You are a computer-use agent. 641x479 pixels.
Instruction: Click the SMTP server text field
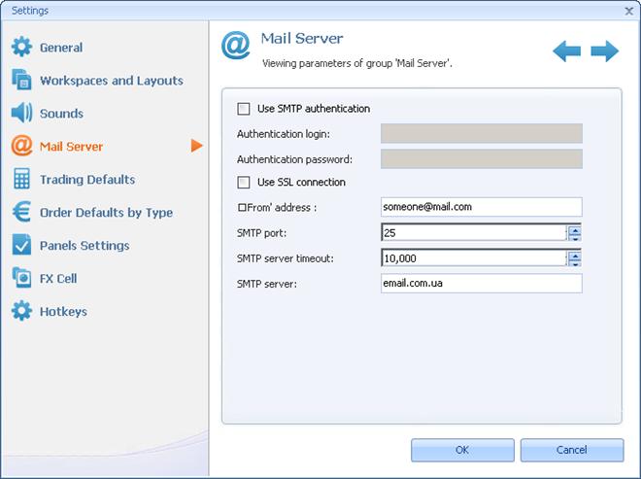[481, 283]
